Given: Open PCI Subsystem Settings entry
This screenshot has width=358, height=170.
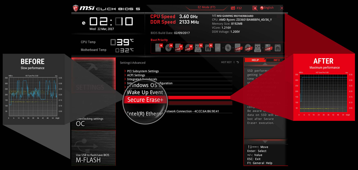Looking at the screenshot, I should (143, 71).
